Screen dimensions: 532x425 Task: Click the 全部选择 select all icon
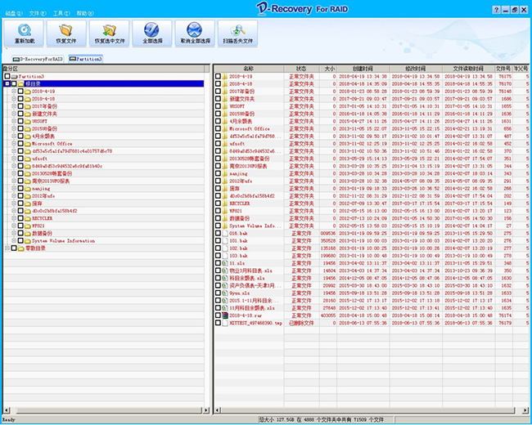[x=151, y=29]
